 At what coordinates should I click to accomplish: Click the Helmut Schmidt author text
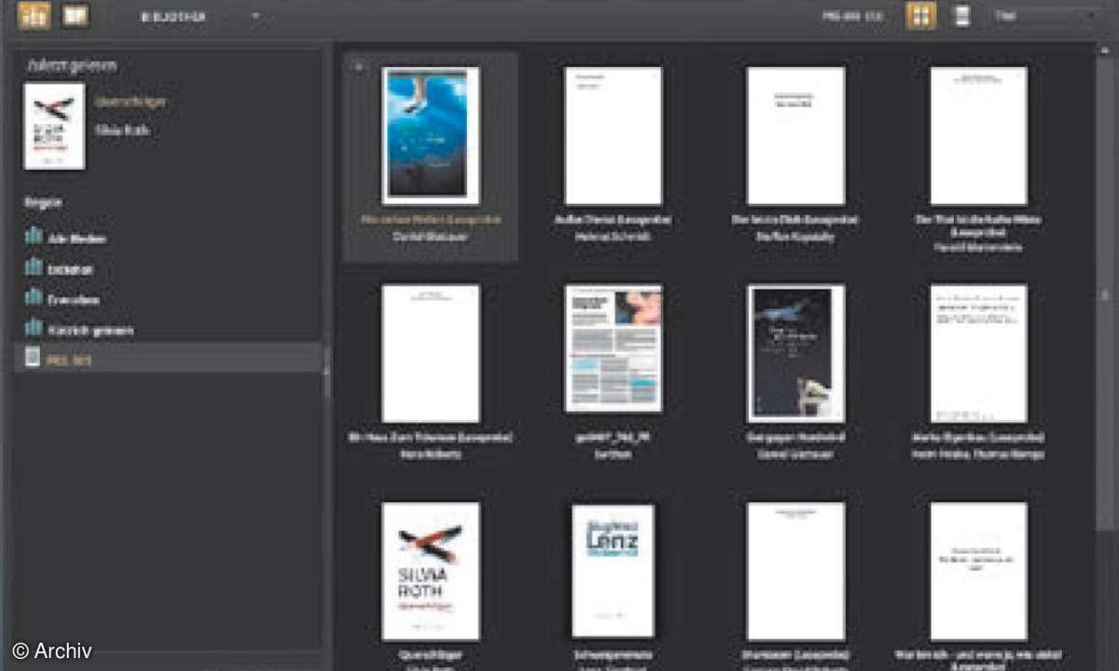click(613, 237)
